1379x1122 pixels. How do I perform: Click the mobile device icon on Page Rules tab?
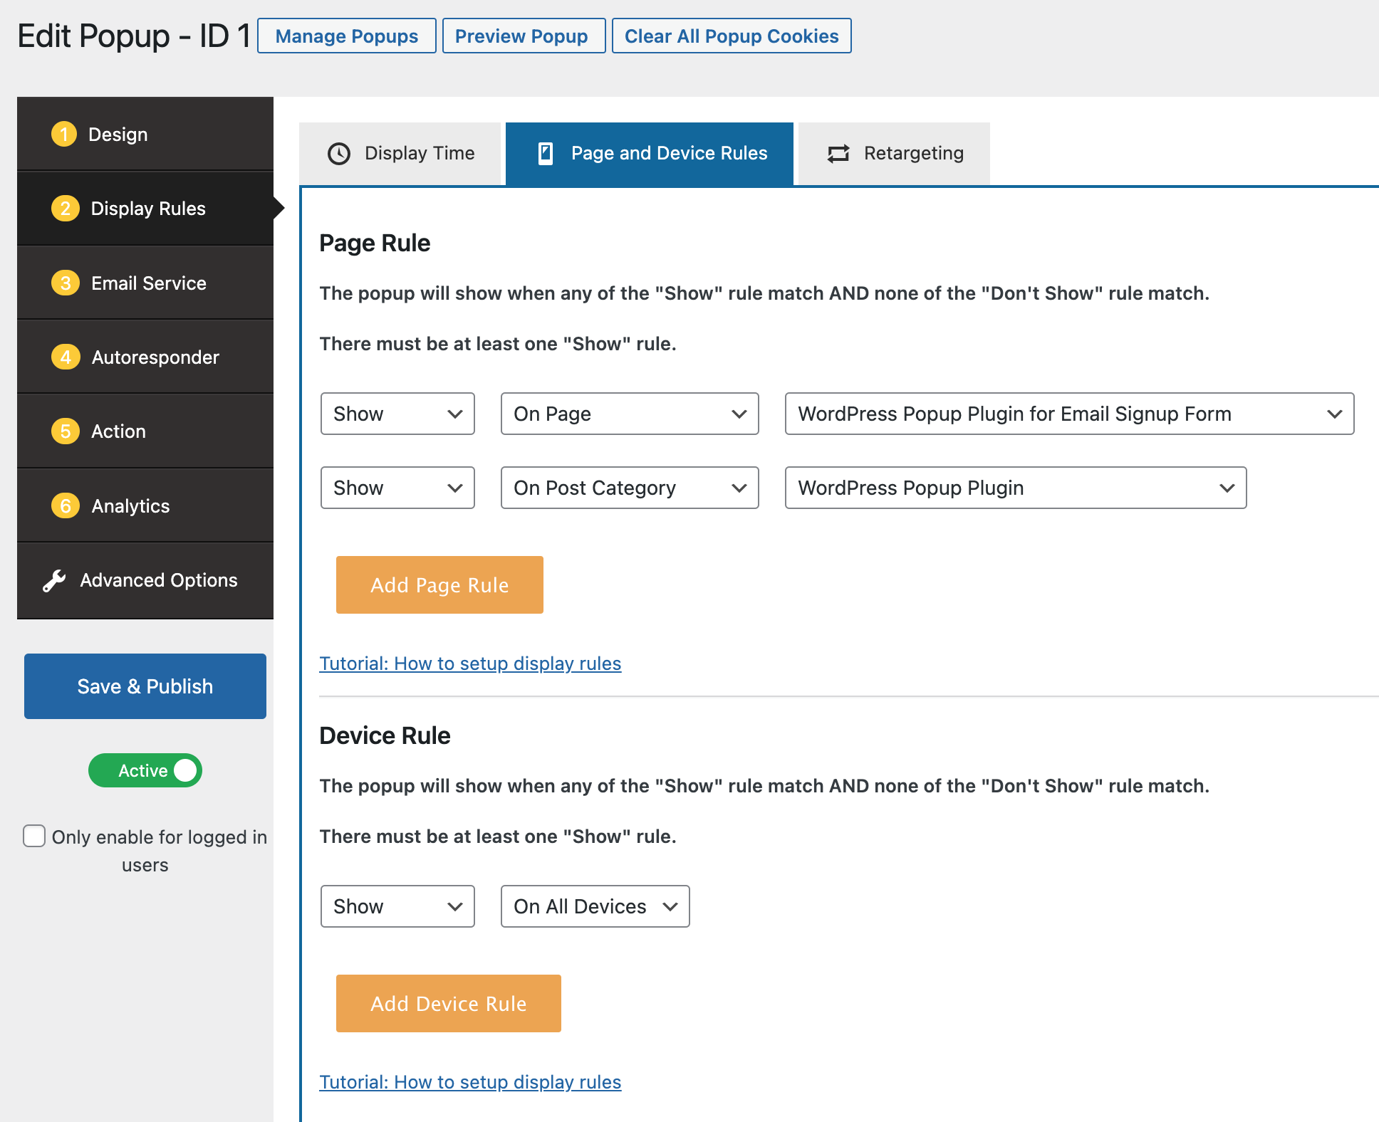(546, 154)
